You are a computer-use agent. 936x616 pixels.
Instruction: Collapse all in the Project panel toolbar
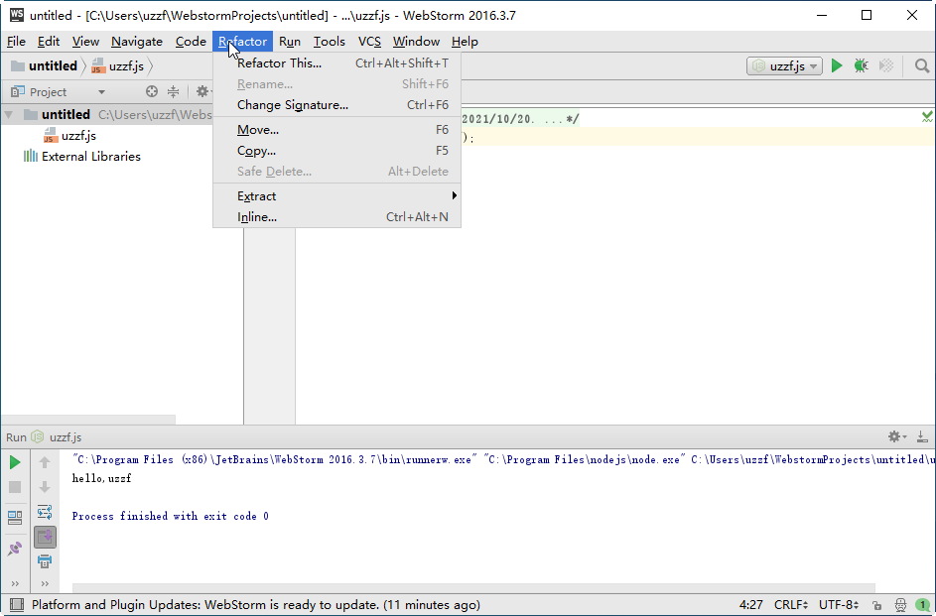pyautogui.click(x=173, y=91)
